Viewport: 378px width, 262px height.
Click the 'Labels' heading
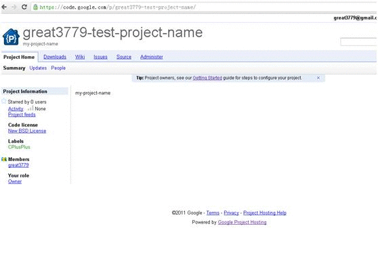(x=16, y=141)
